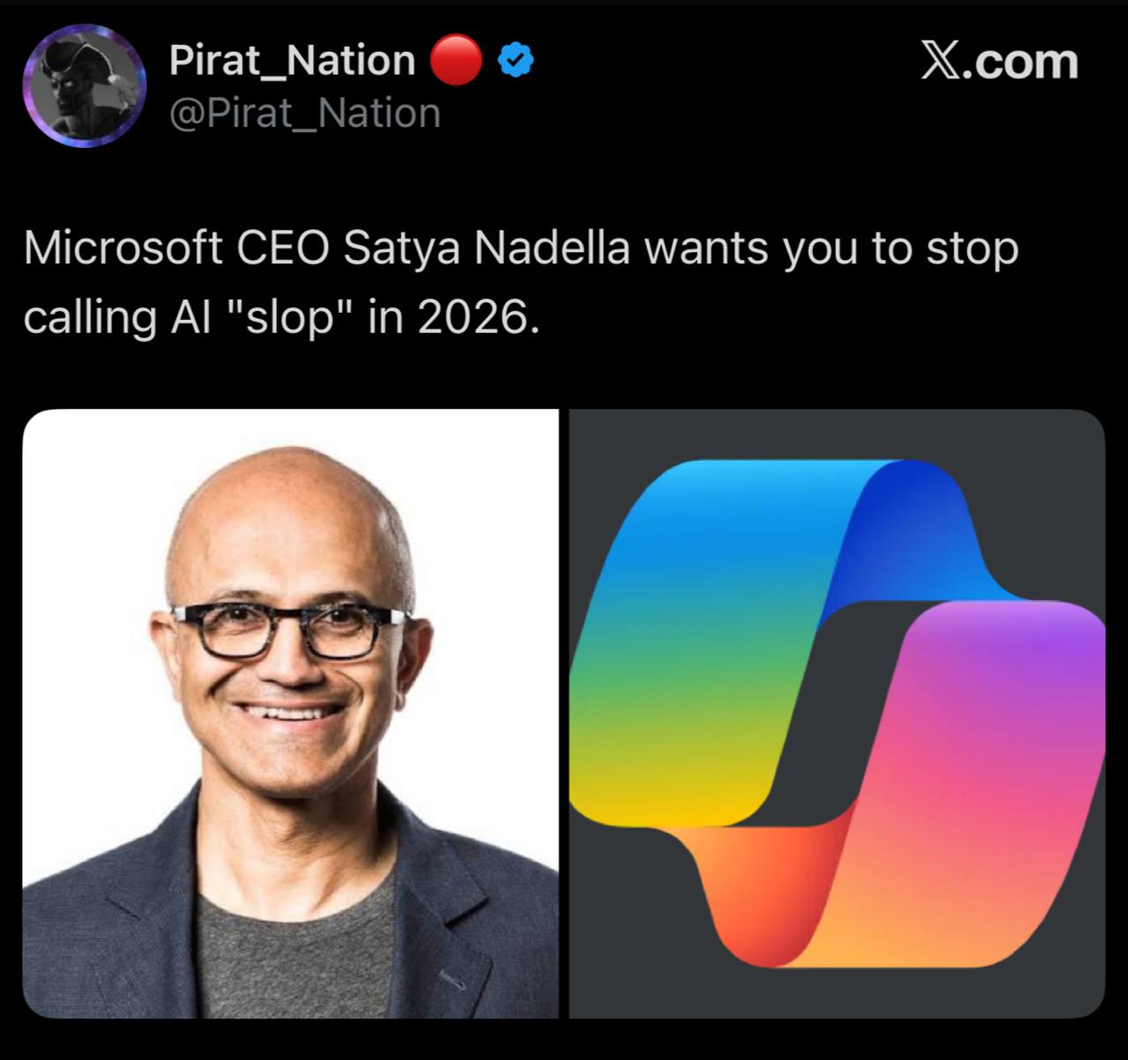Open the right Copilot logo image attachment
This screenshot has width=1128, height=1060.
pos(837,714)
